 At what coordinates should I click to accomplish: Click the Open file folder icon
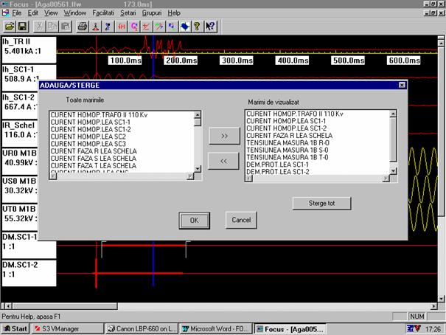9,27
